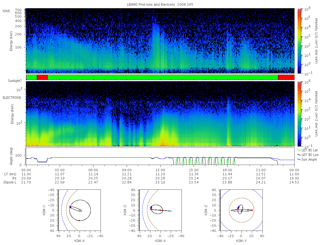The height and width of the screenshot is (245, 327).
Task: Click the plot title LEMMS PHA Ions and Electrons
Action: (x=160, y=5)
